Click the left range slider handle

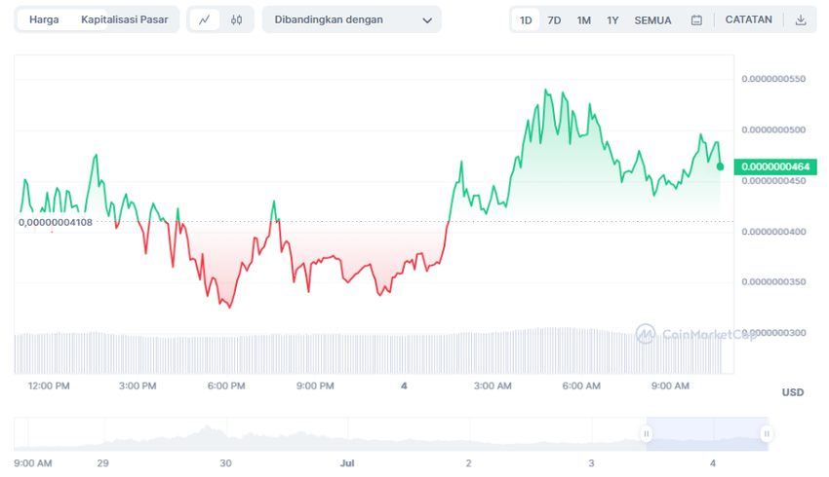click(x=646, y=433)
